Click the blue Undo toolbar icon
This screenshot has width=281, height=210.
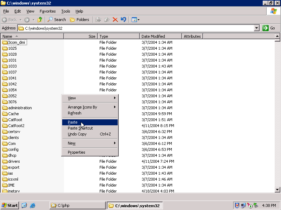pyautogui.click(x=123, y=20)
